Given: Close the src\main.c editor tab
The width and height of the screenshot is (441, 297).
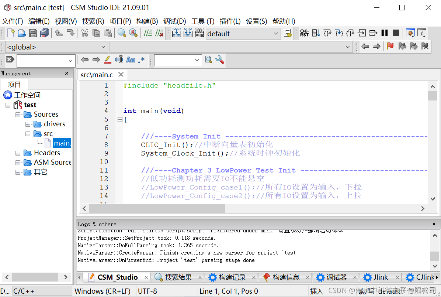Looking at the screenshot, I should [x=121, y=74].
